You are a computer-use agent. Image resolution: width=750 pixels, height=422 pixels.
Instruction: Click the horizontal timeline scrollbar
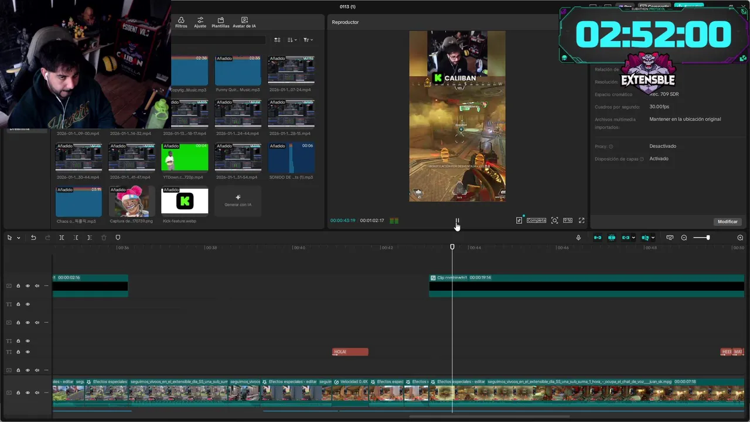coord(489,417)
